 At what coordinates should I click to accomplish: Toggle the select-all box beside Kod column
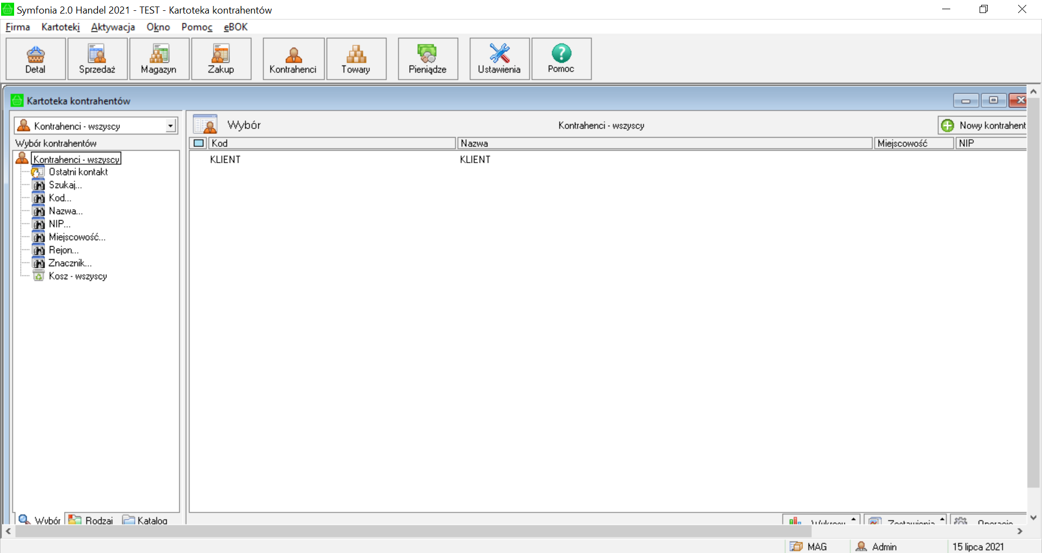[199, 143]
